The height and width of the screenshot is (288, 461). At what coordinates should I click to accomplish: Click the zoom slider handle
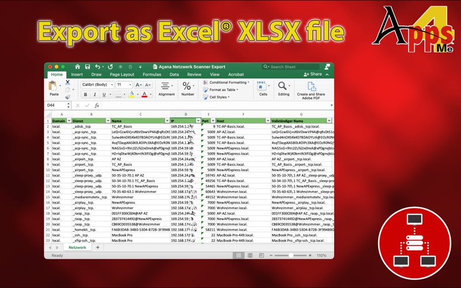[291, 255]
